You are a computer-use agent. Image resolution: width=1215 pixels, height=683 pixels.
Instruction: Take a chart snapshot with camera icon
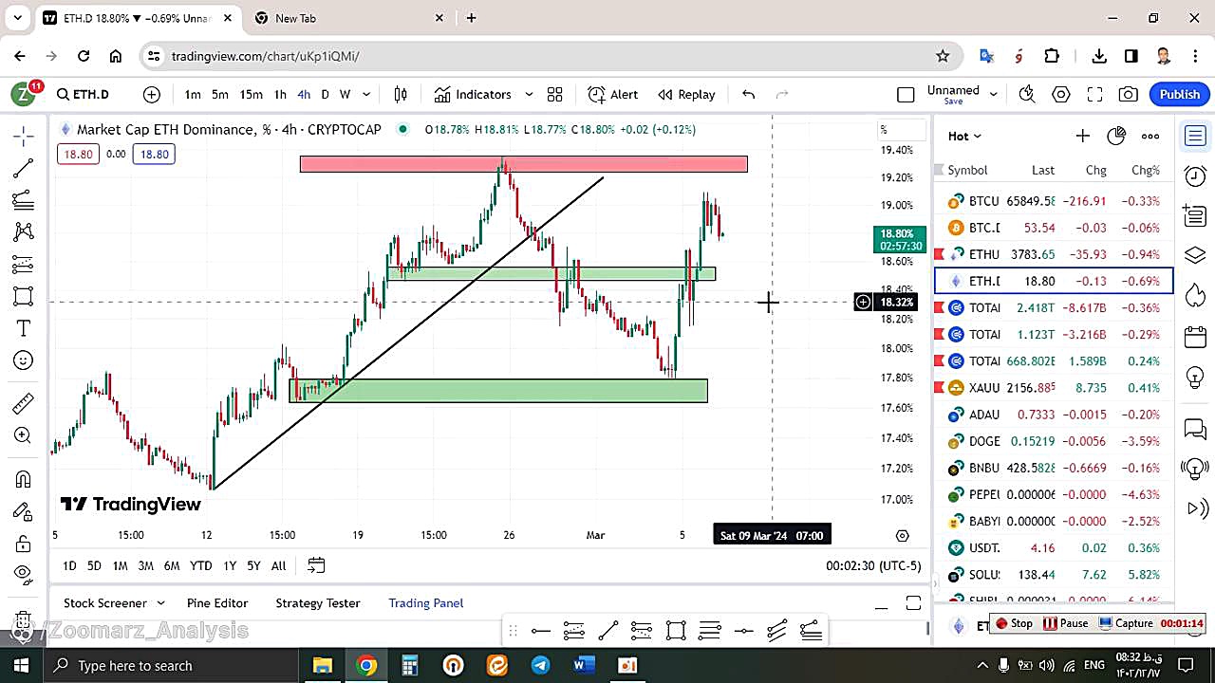click(x=1128, y=94)
